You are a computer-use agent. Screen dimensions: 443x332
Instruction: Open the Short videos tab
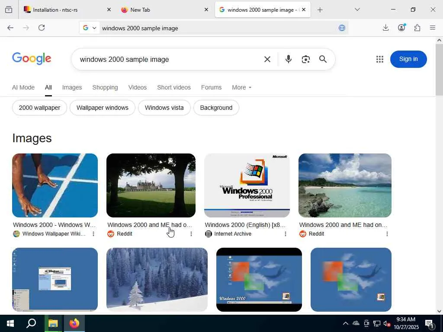pos(174,87)
